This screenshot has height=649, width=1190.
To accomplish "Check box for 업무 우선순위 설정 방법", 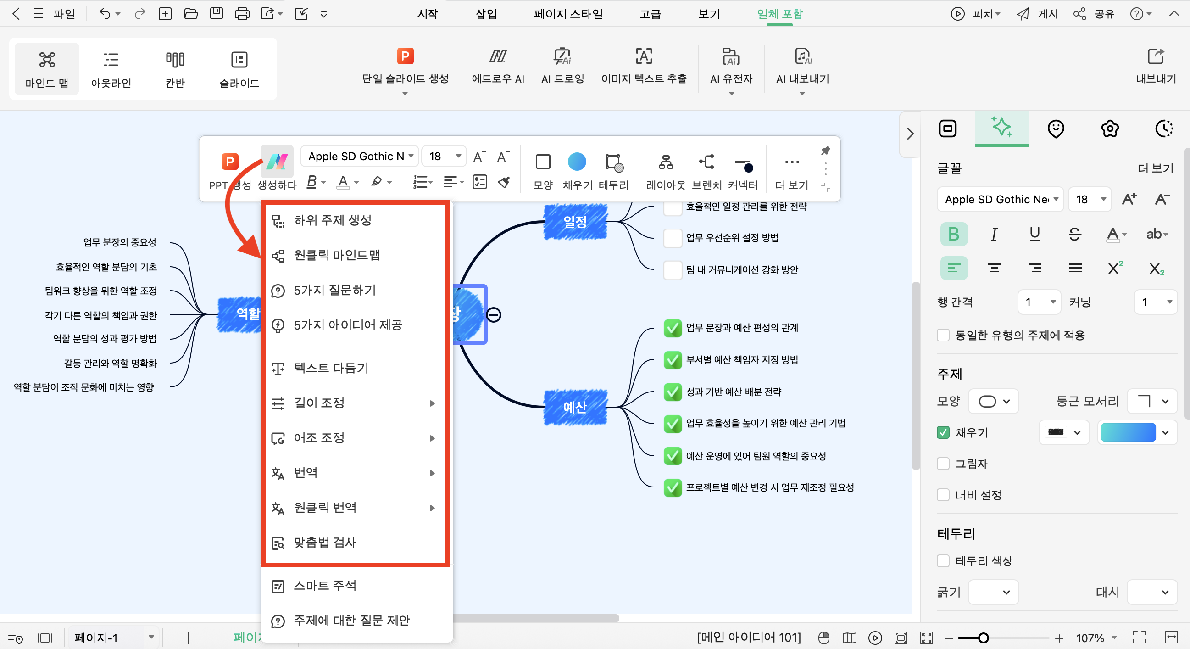I will (672, 238).
